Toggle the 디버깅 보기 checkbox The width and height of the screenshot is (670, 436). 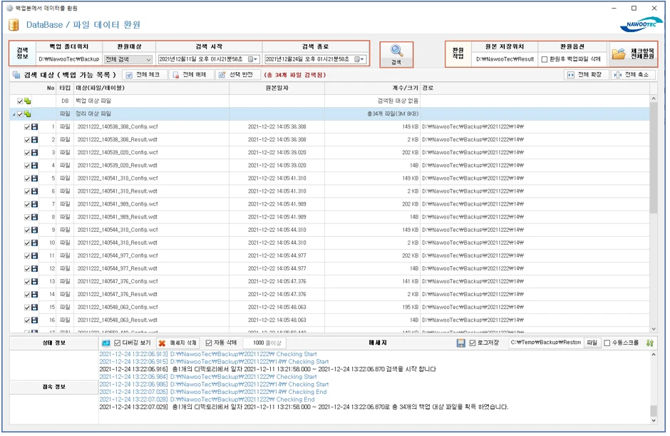(x=118, y=343)
